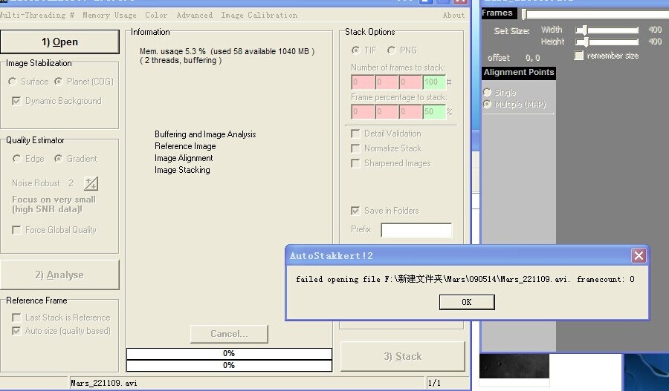669x391 pixels.
Task: Click the 1/1 status bar counter
Action: click(434, 383)
